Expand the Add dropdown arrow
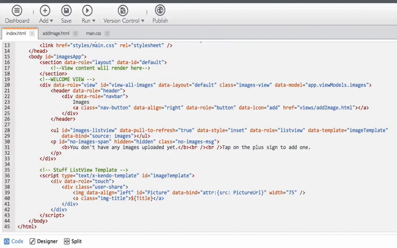 [51, 21]
